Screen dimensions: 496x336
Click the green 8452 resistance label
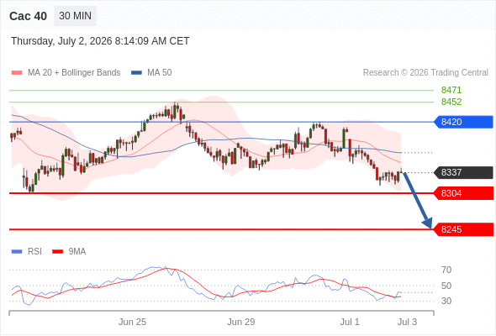pyautogui.click(x=451, y=102)
